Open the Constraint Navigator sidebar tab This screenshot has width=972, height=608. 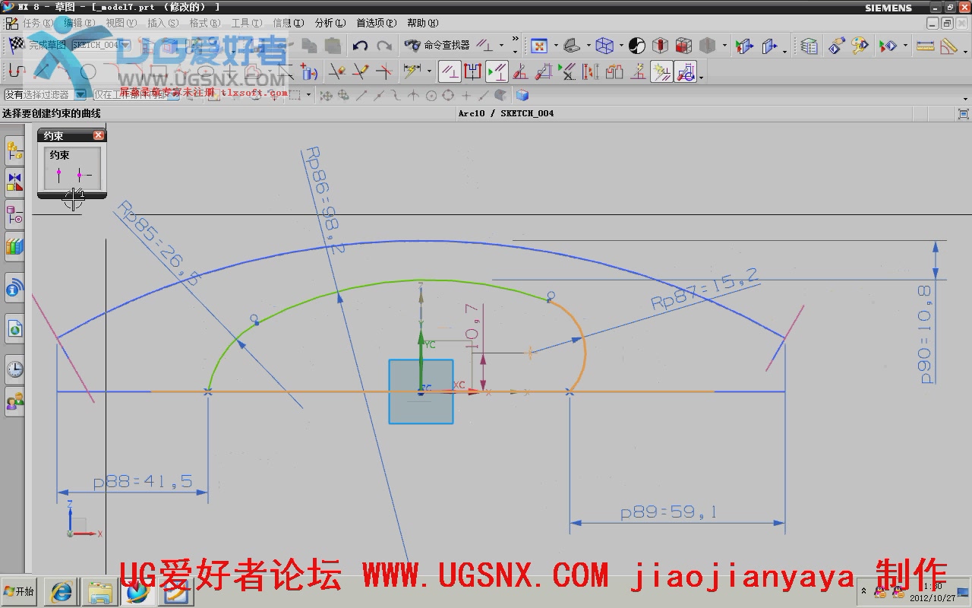14,183
